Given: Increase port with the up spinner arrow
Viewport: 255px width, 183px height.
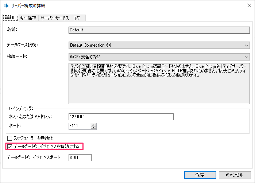Looking at the screenshot, I should point(93,125).
